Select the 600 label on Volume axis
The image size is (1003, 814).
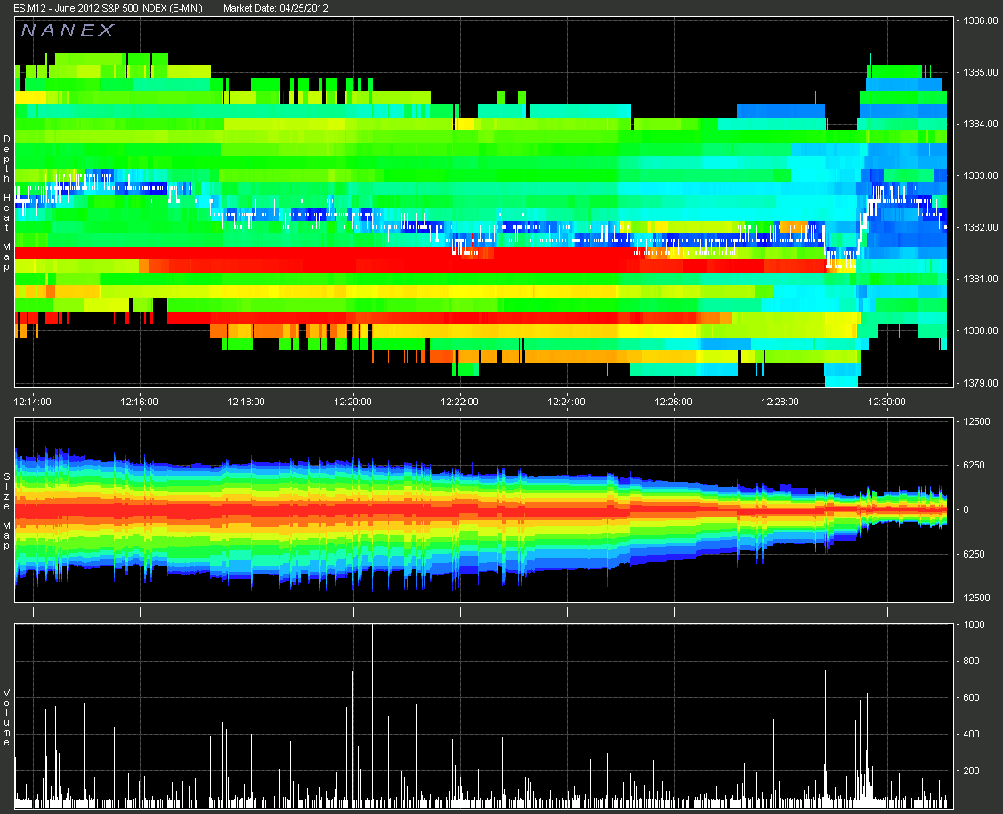click(x=972, y=697)
